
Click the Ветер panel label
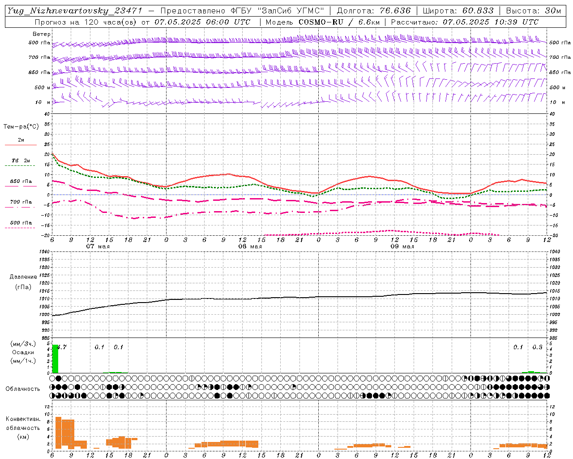pos(41,34)
